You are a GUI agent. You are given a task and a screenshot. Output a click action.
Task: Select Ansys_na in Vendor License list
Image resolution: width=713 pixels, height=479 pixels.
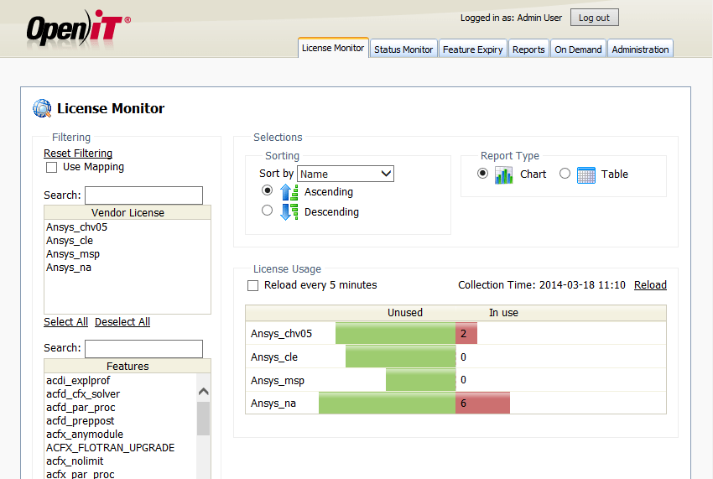click(128, 268)
